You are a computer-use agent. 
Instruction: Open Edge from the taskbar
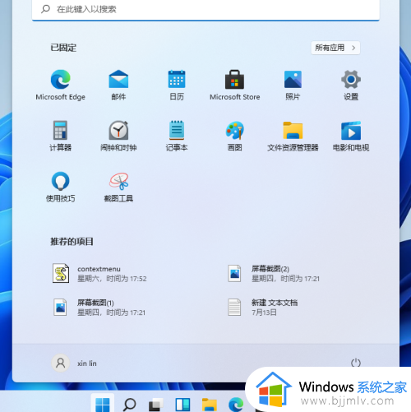[x=236, y=404]
